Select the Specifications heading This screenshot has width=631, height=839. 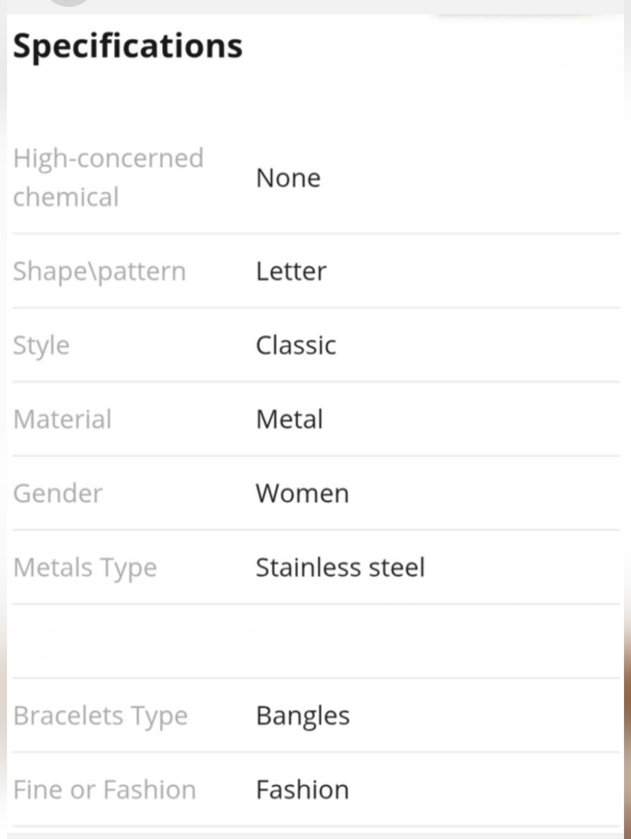pos(127,46)
